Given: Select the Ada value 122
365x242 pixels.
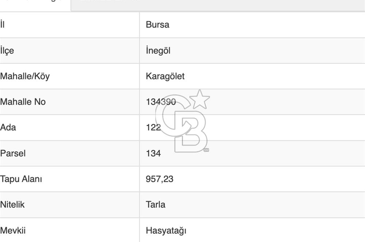Looking at the screenshot, I should [x=154, y=128].
